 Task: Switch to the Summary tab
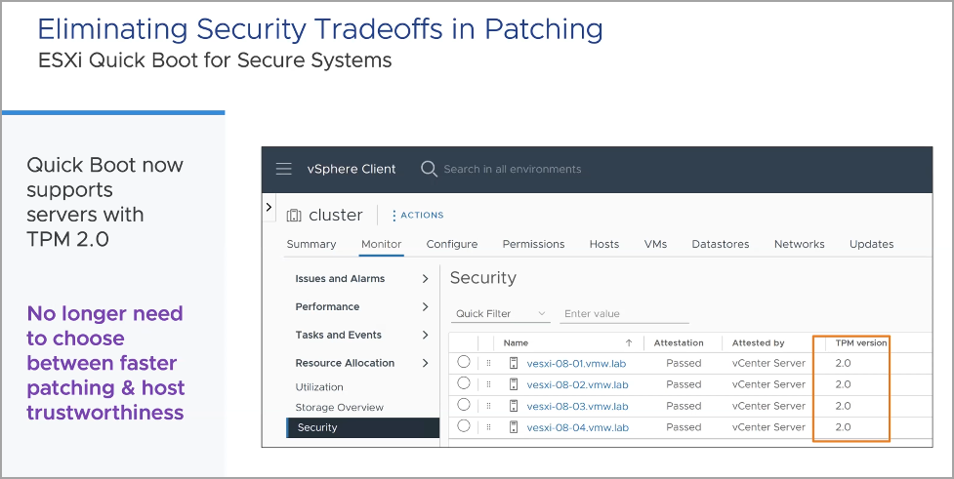311,244
